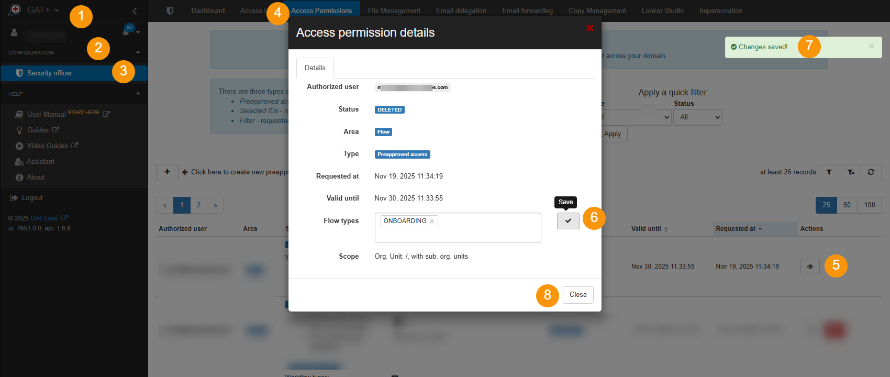Remove the ONBOARDING flow type tag

tap(432, 221)
